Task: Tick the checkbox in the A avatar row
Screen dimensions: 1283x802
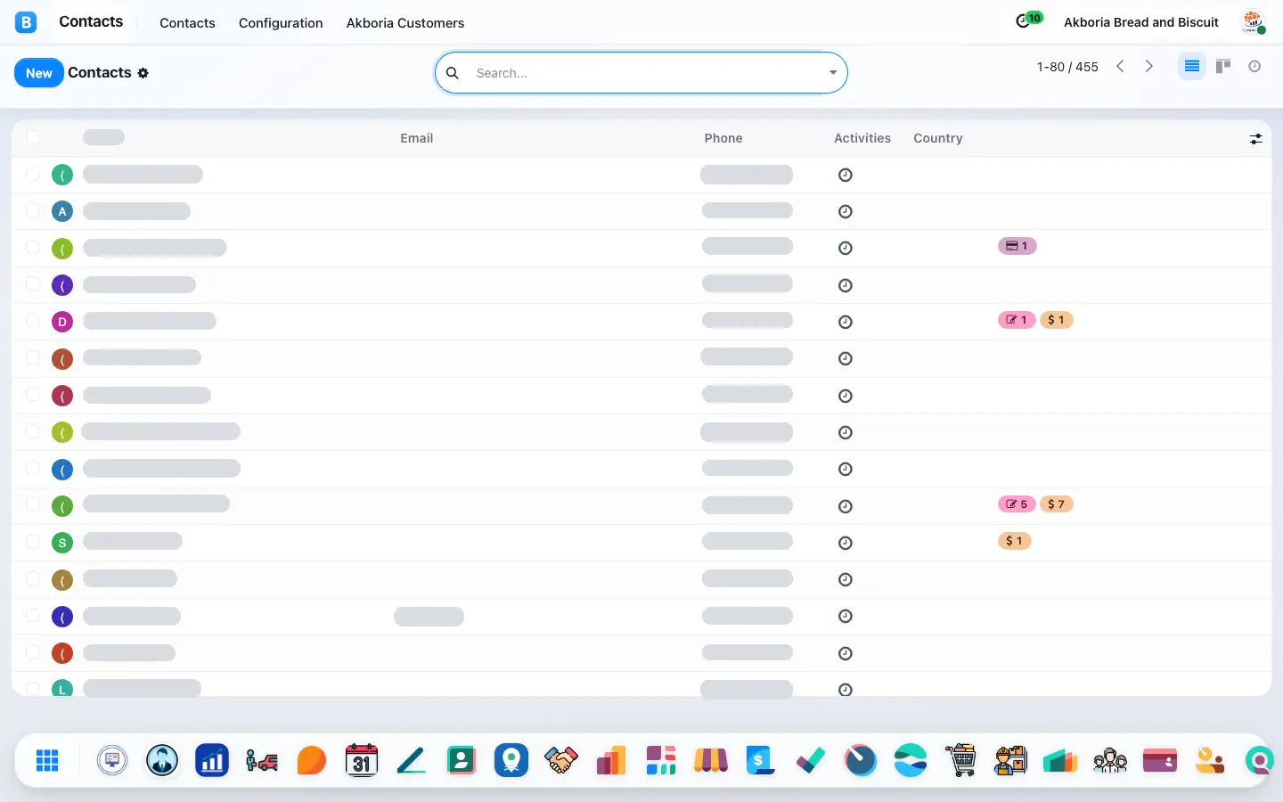Action: point(33,211)
